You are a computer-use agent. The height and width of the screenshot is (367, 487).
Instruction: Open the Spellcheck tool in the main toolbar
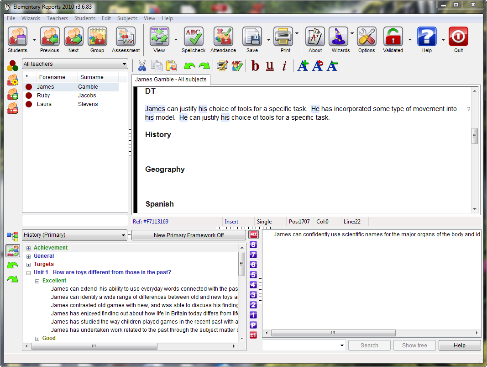194,37
